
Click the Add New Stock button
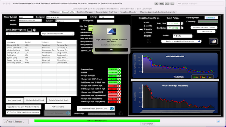tap(14, 100)
